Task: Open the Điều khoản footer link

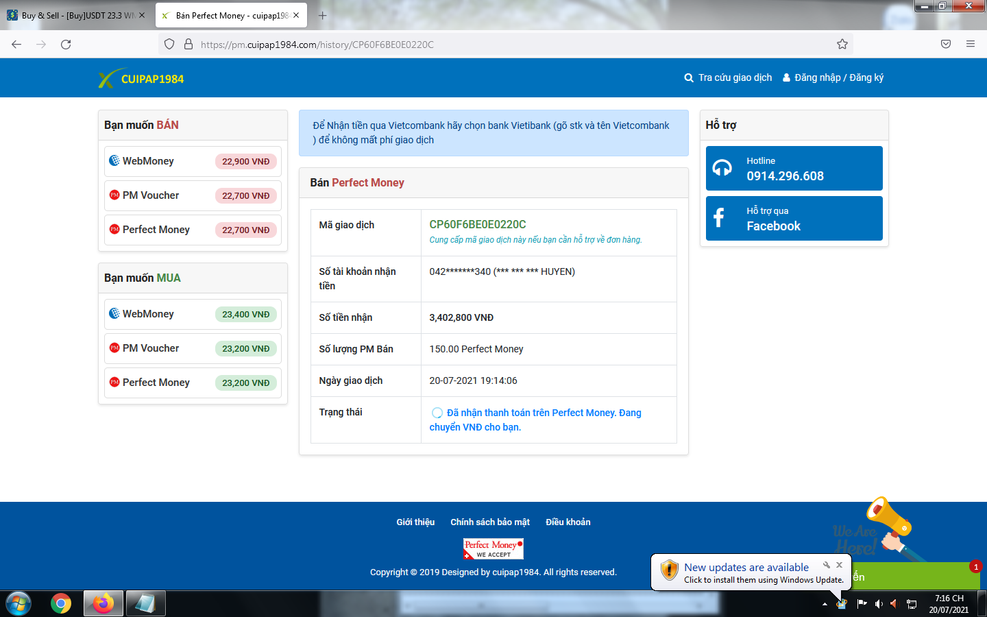Action: [x=568, y=522]
